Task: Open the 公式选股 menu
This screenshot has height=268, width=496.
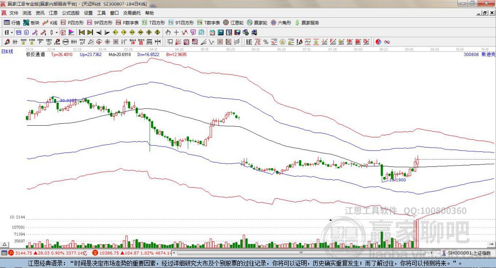Action: tap(71, 13)
